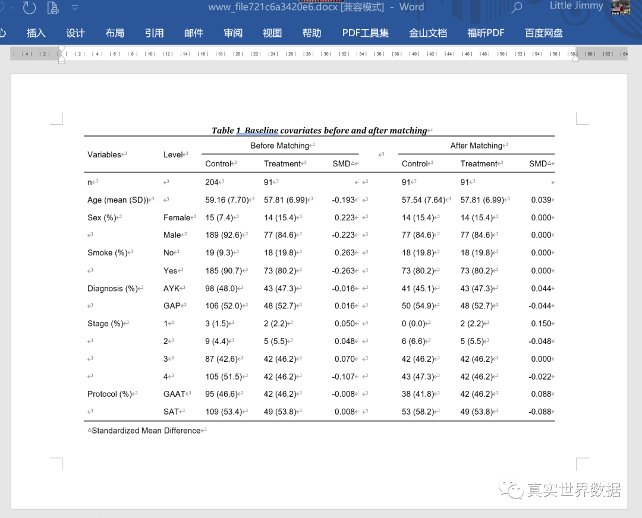Screen dimensions: 642x518
Task: Open the Quick Access Toolbar customize dropdown
Action: (x=75, y=7)
